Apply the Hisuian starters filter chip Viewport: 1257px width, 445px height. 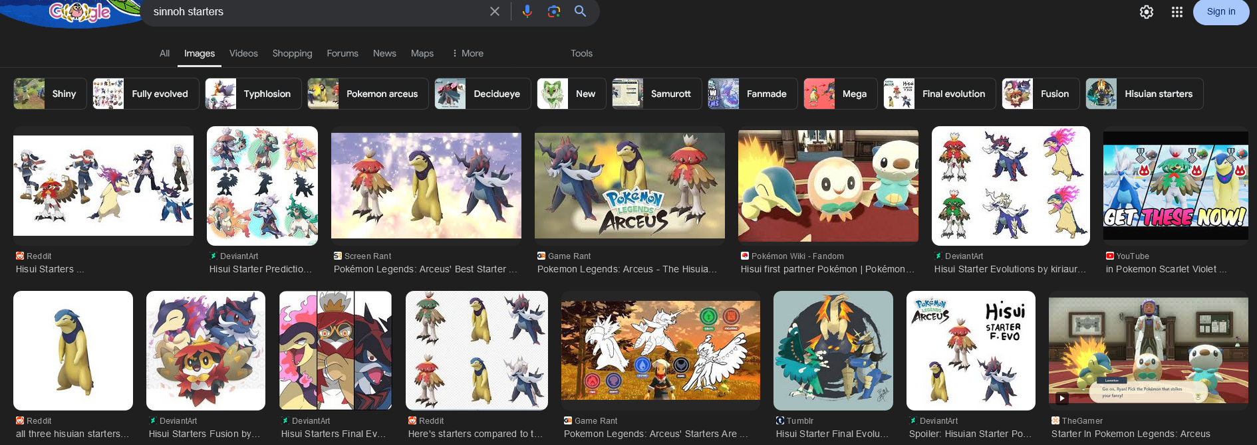(x=1145, y=94)
